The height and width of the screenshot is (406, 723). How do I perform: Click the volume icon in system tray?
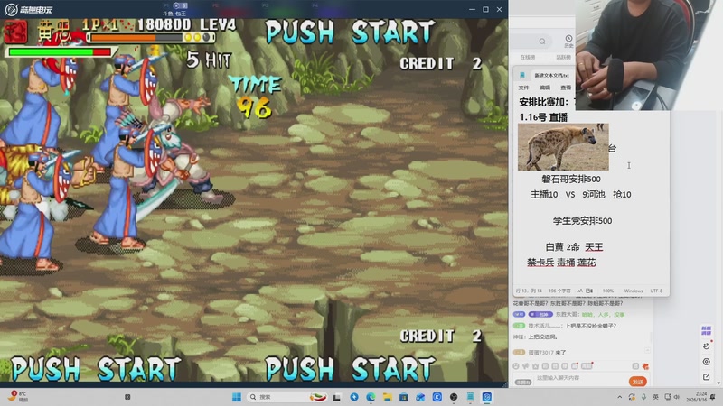coord(676,397)
